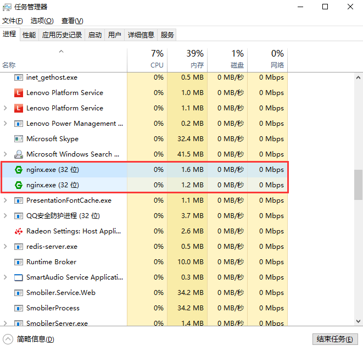The image size is (363, 351).
Task: Click the Task Manager title bar icon
Action: (7, 7)
